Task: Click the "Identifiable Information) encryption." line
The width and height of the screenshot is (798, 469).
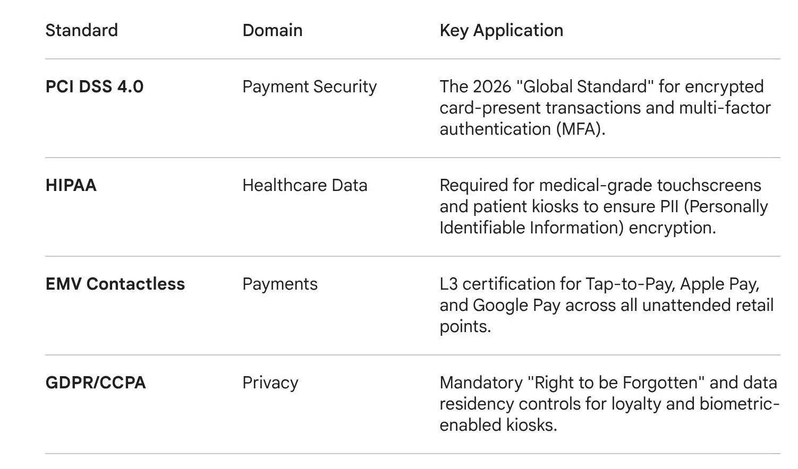Action: click(x=577, y=228)
